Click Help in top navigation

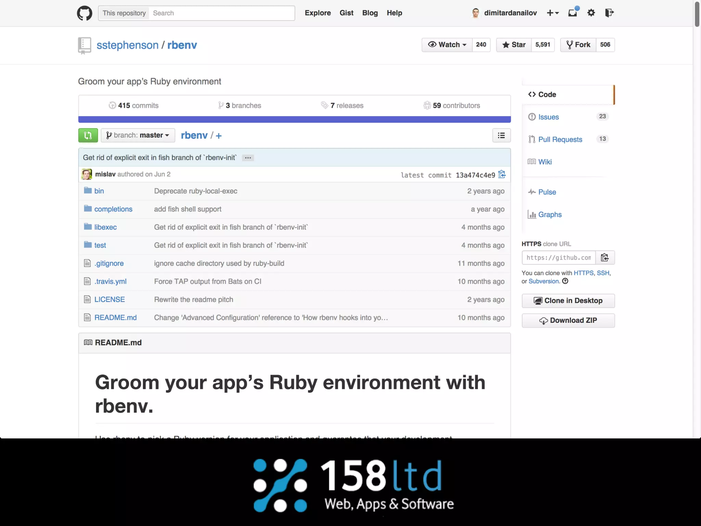coord(394,13)
